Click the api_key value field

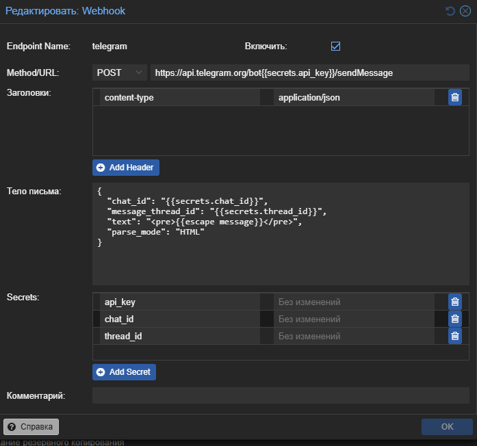(354, 302)
